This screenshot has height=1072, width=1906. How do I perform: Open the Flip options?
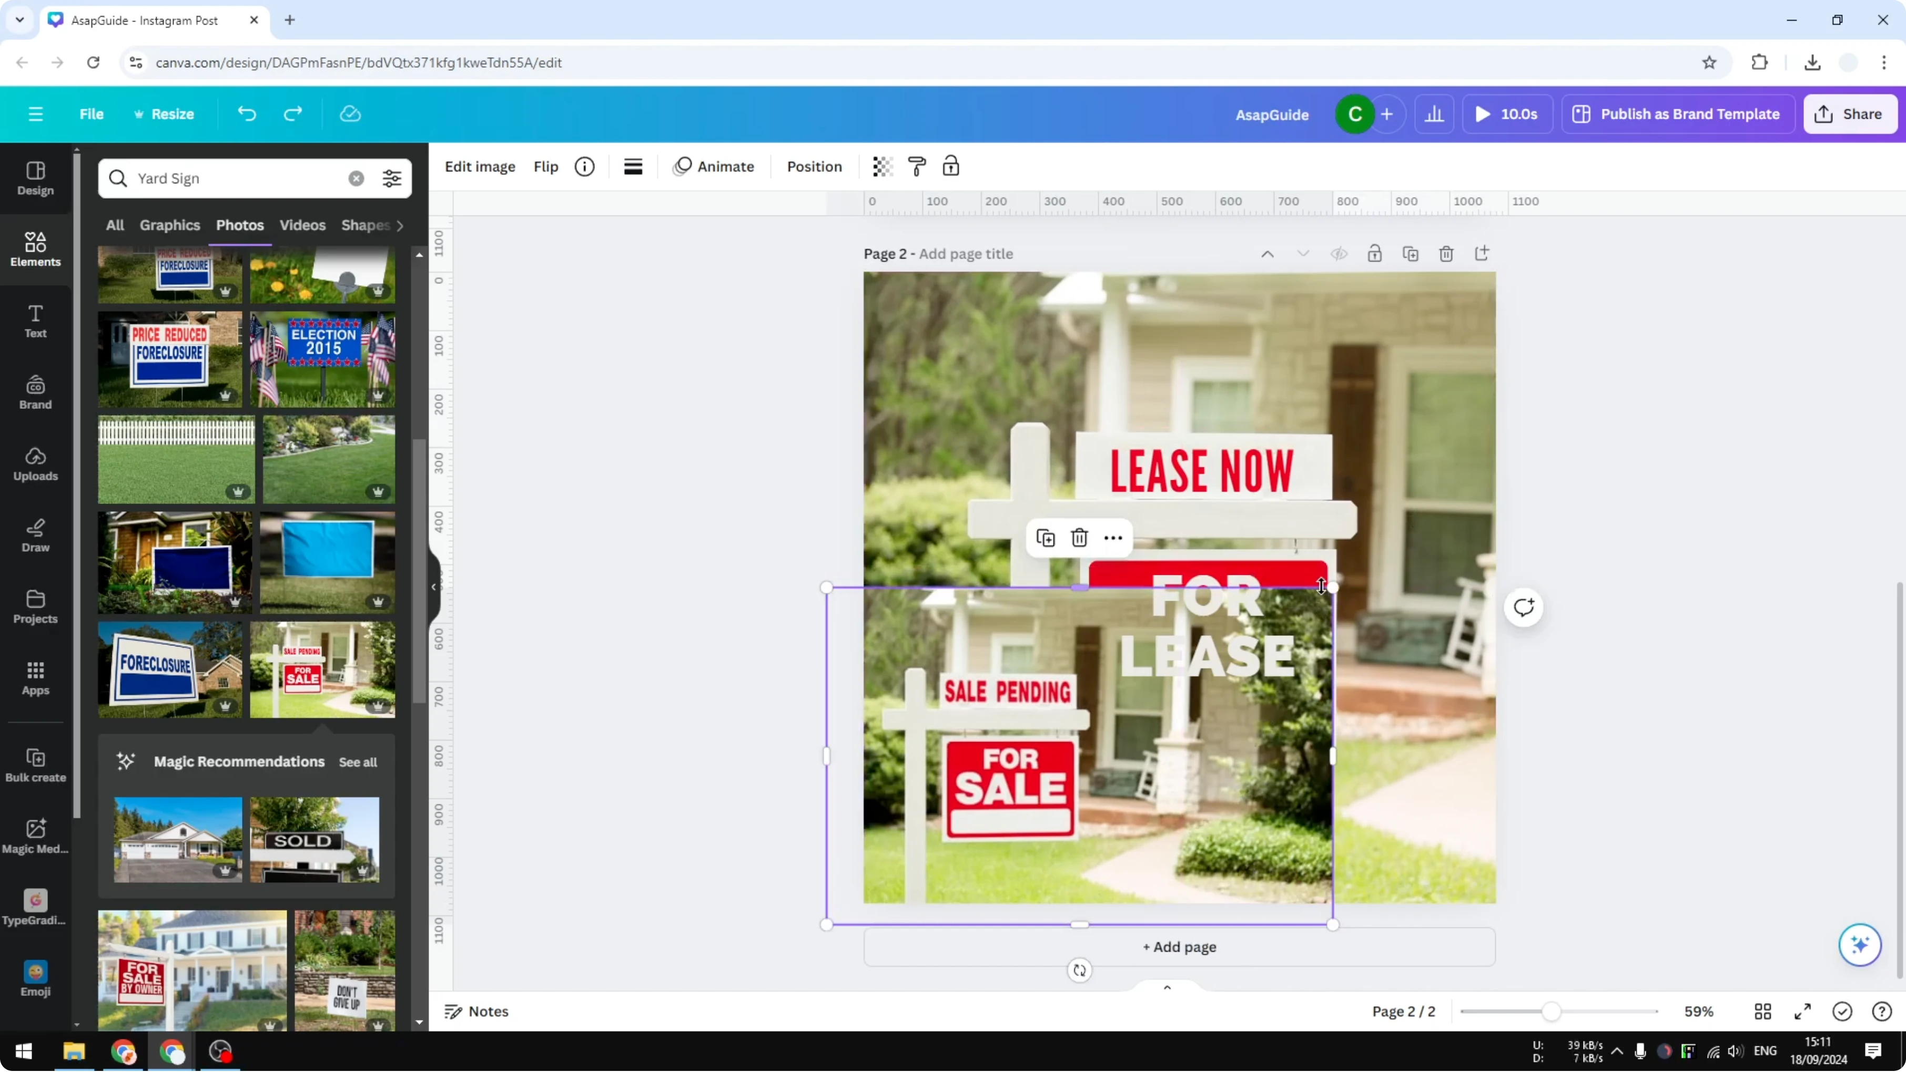546,167
